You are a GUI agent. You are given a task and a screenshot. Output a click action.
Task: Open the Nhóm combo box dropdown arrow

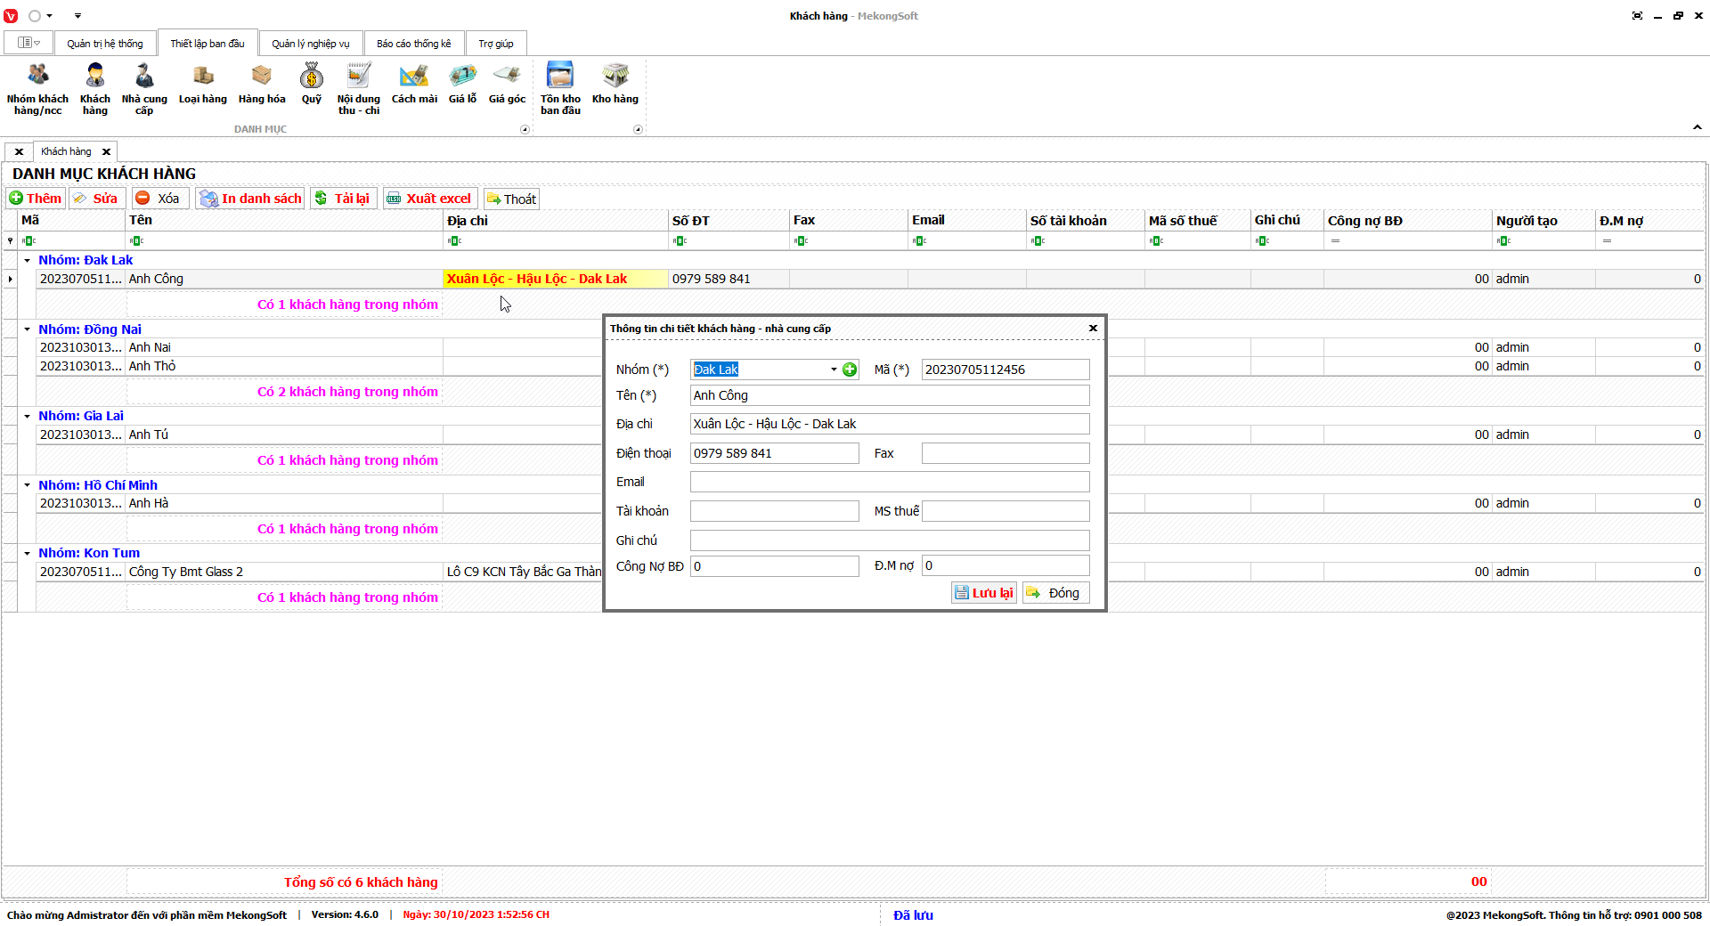coord(834,370)
